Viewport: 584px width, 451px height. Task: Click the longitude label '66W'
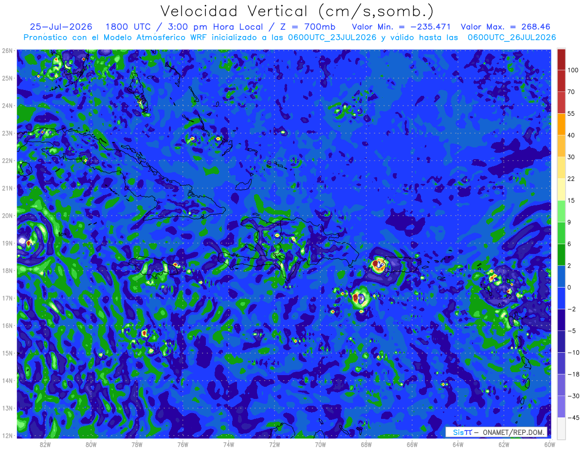412,444
